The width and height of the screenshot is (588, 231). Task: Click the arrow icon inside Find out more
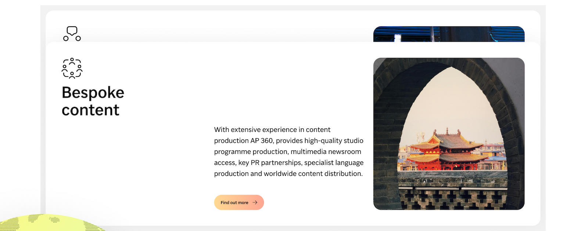click(255, 202)
